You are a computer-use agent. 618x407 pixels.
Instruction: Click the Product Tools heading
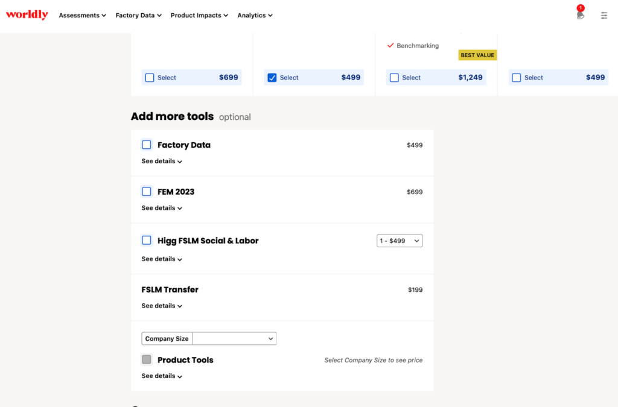185,360
